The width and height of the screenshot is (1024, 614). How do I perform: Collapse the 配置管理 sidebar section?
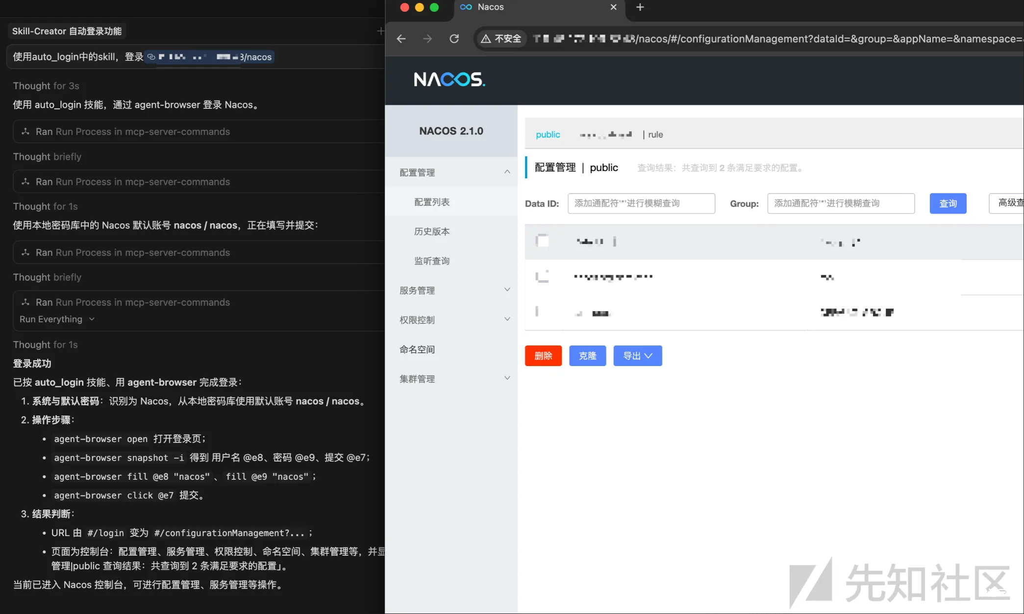tap(507, 172)
